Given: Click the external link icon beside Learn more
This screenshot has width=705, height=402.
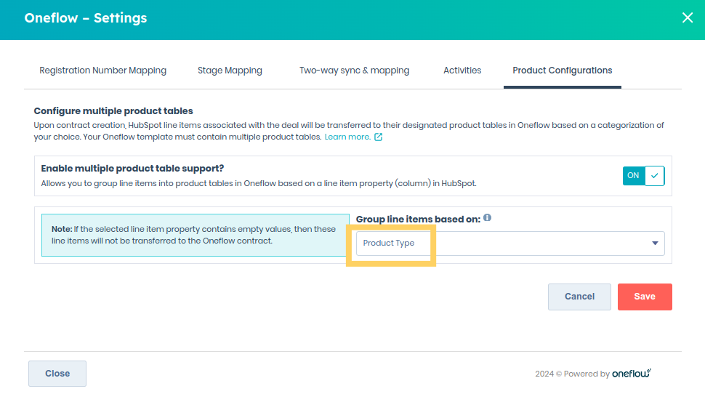Looking at the screenshot, I should click(378, 137).
